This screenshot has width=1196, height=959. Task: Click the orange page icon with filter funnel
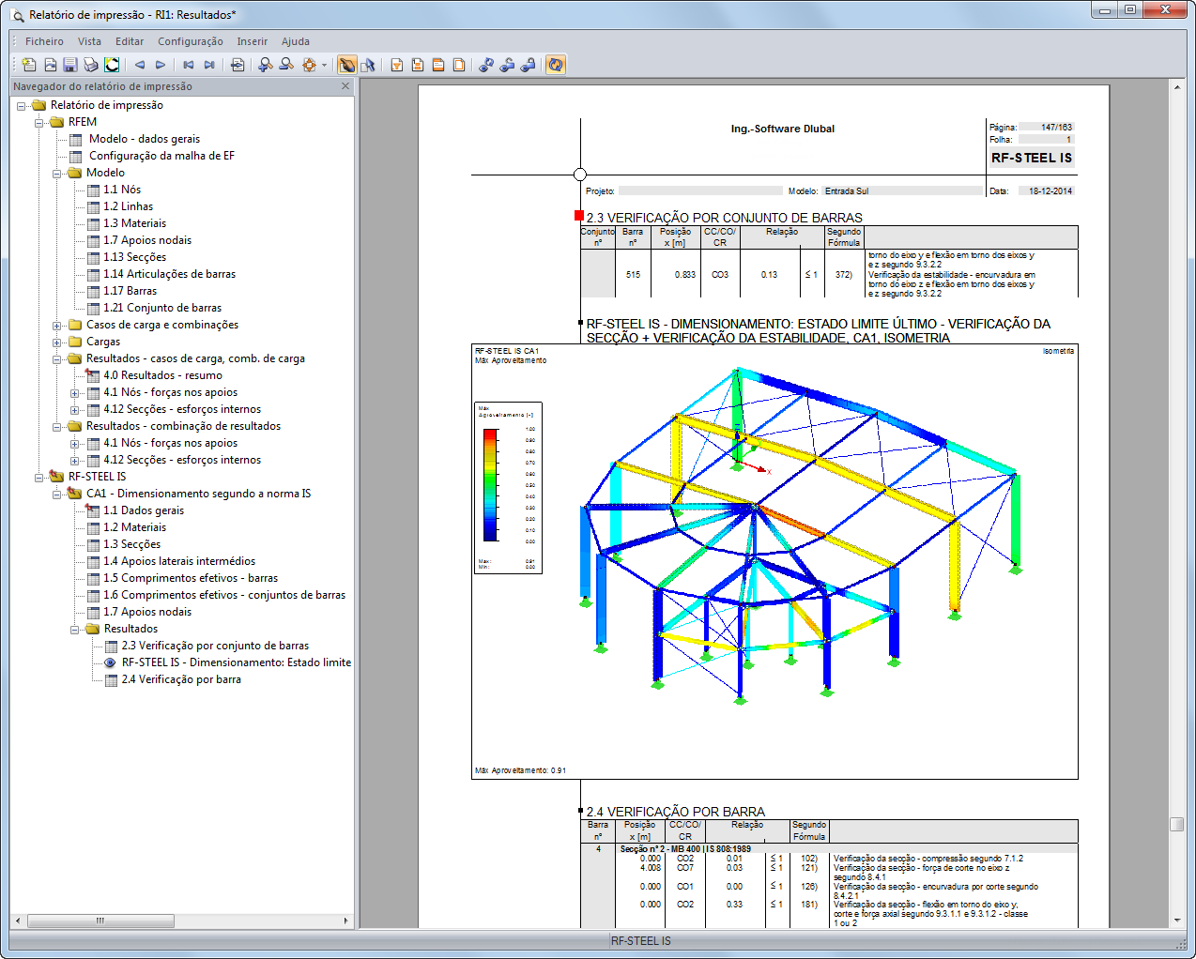coord(397,65)
